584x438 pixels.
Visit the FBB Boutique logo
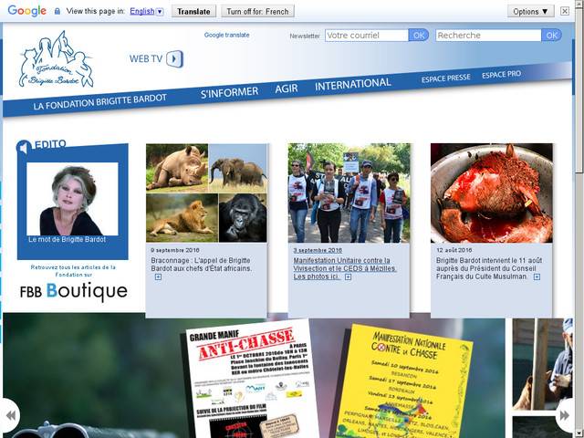coord(74,291)
